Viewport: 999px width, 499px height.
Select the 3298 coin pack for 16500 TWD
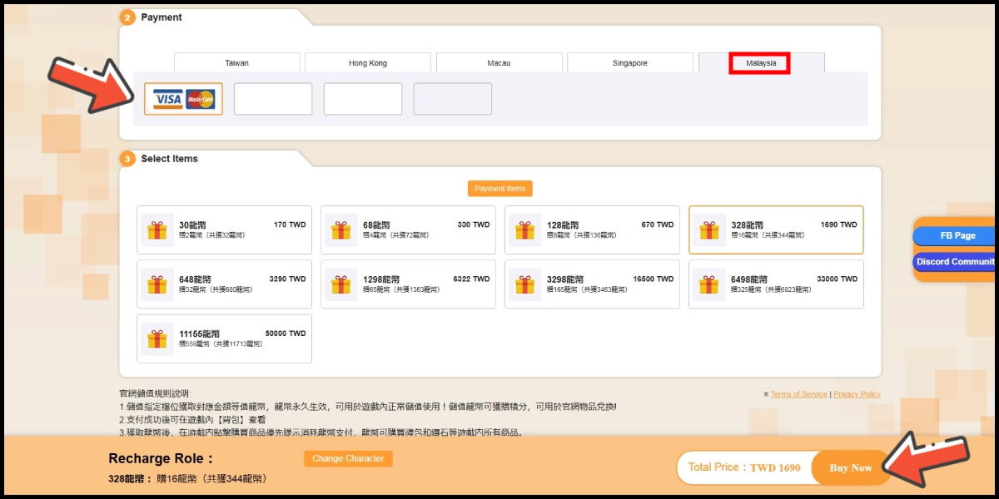pyautogui.click(x=591, y=284)
